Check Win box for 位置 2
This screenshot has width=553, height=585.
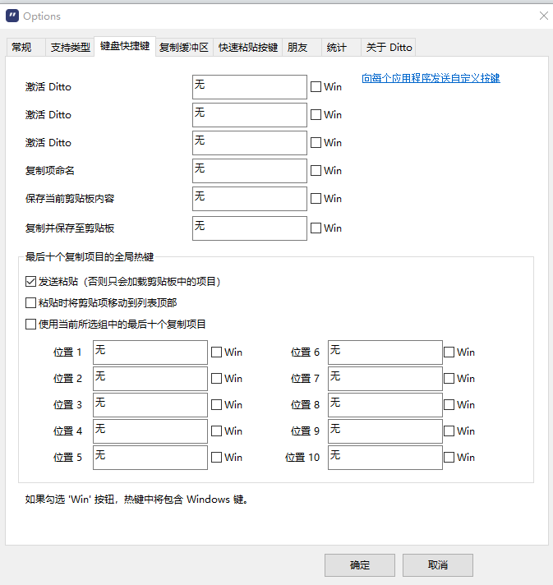[216, 378]
